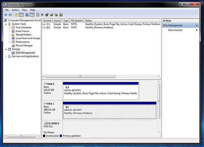Click the Up one level folder icon
The width and height of the screenshot is (204, 147).
(x=16, y=15)
